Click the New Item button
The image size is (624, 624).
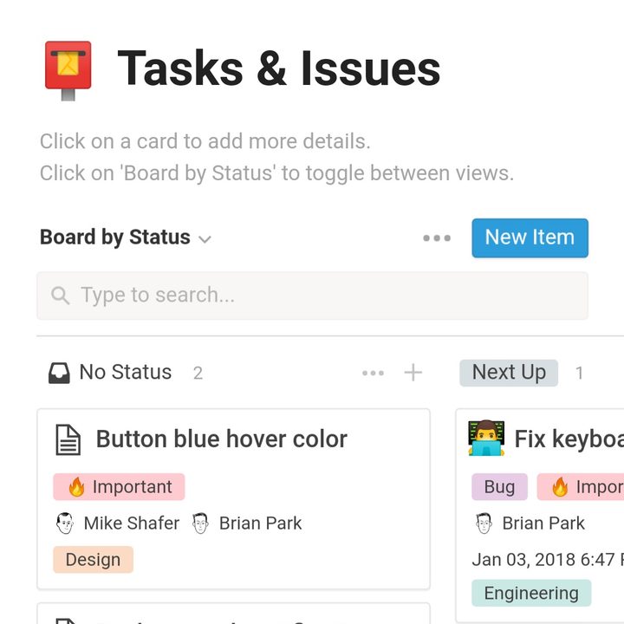pyautogui.click(x=530, y=238)
